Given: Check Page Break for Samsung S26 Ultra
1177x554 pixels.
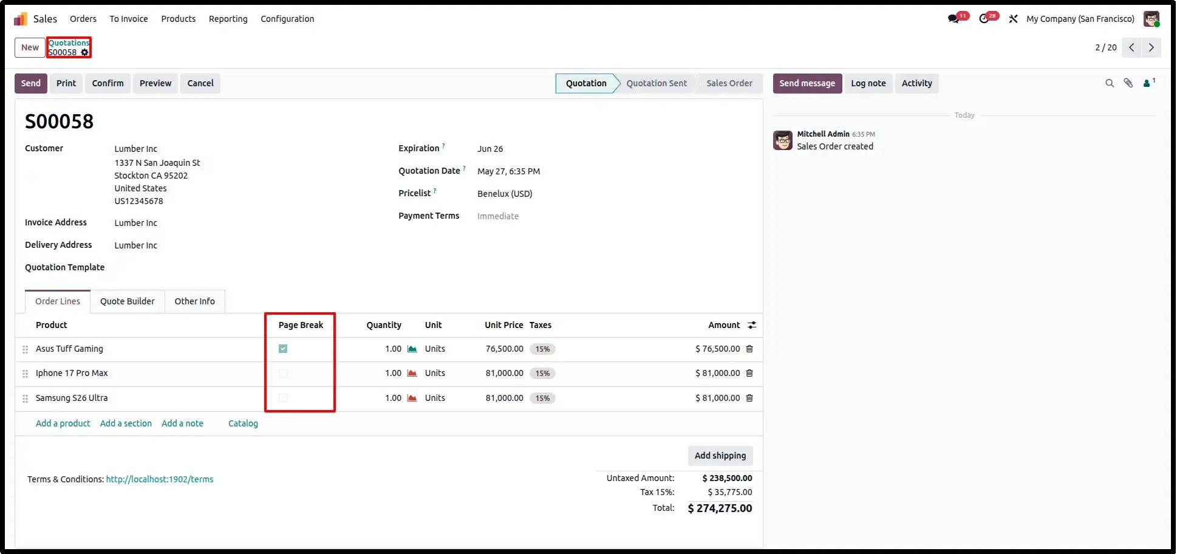Looking at the screenshot, I should (283, 398).
